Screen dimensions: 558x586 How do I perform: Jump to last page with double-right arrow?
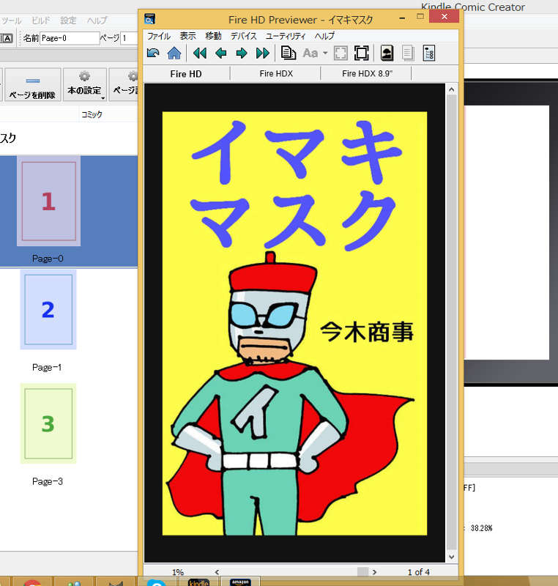pos(263,53)
